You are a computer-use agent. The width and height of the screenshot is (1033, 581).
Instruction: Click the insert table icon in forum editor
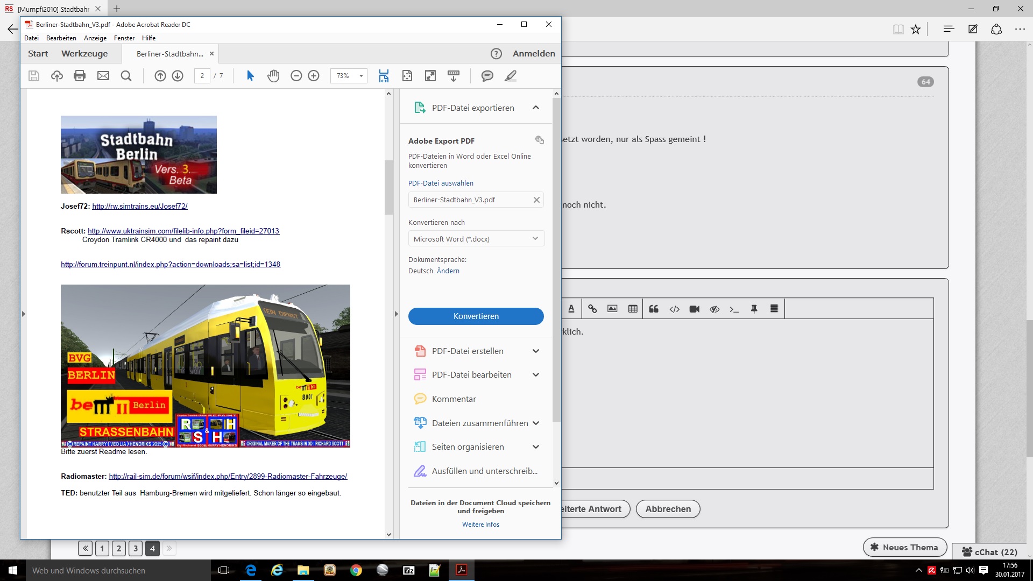633,309
